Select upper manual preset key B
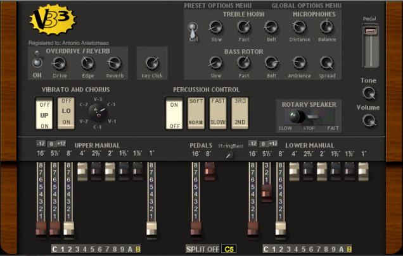 click(138, 248)
